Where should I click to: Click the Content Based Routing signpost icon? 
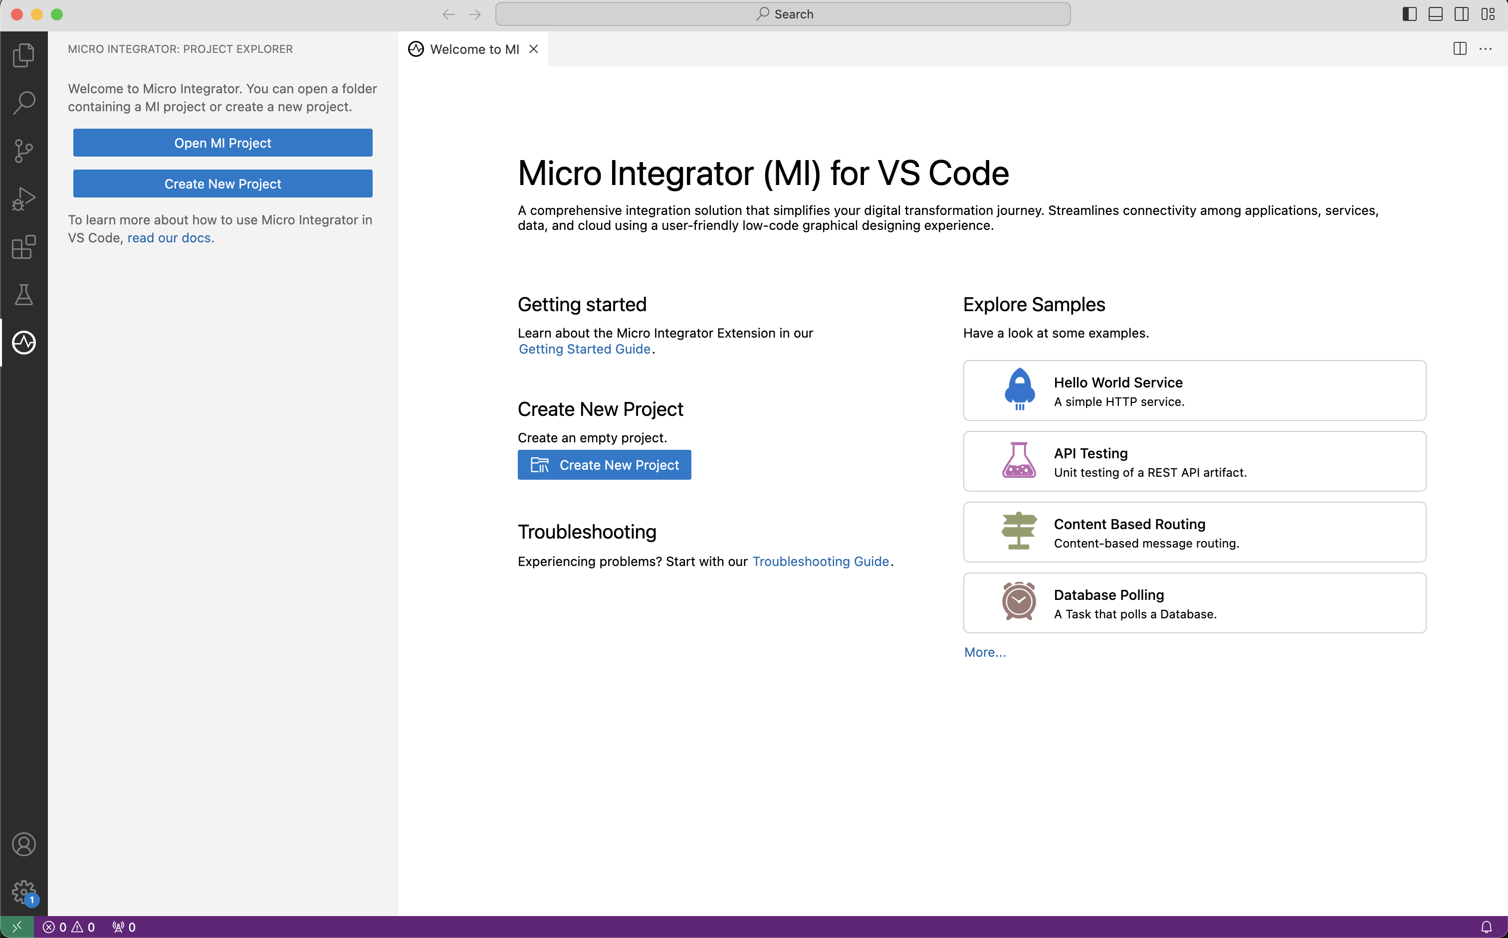tap(1019, 531)
